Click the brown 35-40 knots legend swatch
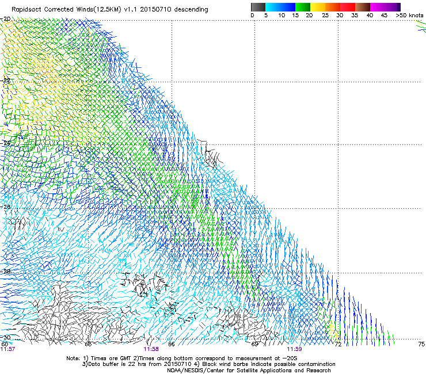Screen dimensions: 426x374 point(363,7)
